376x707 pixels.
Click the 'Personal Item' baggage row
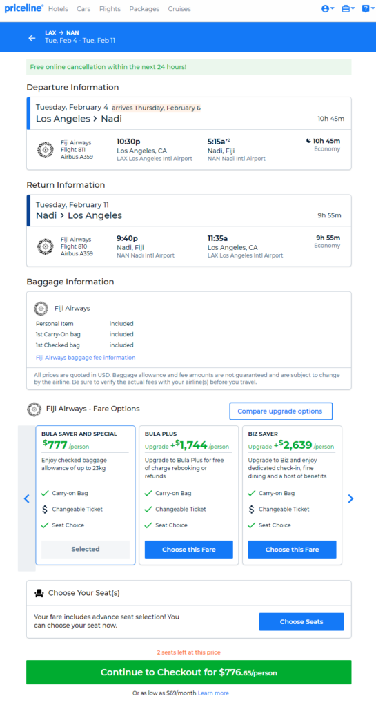[85, 324]
